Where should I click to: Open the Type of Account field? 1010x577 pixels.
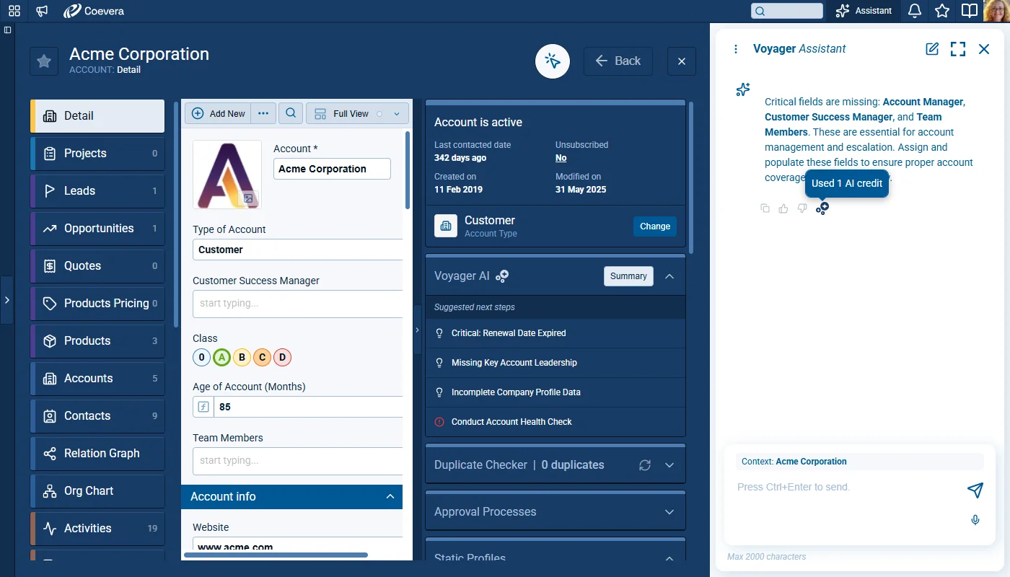click(x=297, y=250)
